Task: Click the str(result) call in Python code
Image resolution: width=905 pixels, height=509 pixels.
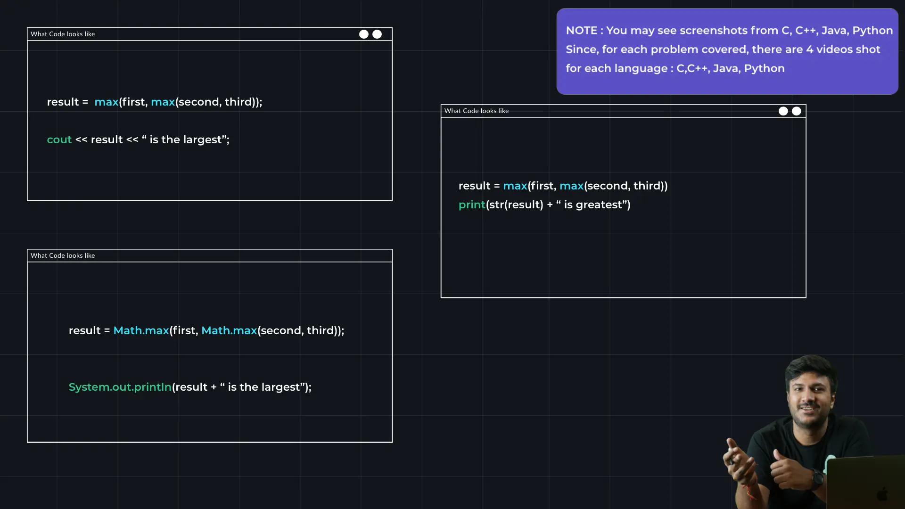Action: click(516, 205)
